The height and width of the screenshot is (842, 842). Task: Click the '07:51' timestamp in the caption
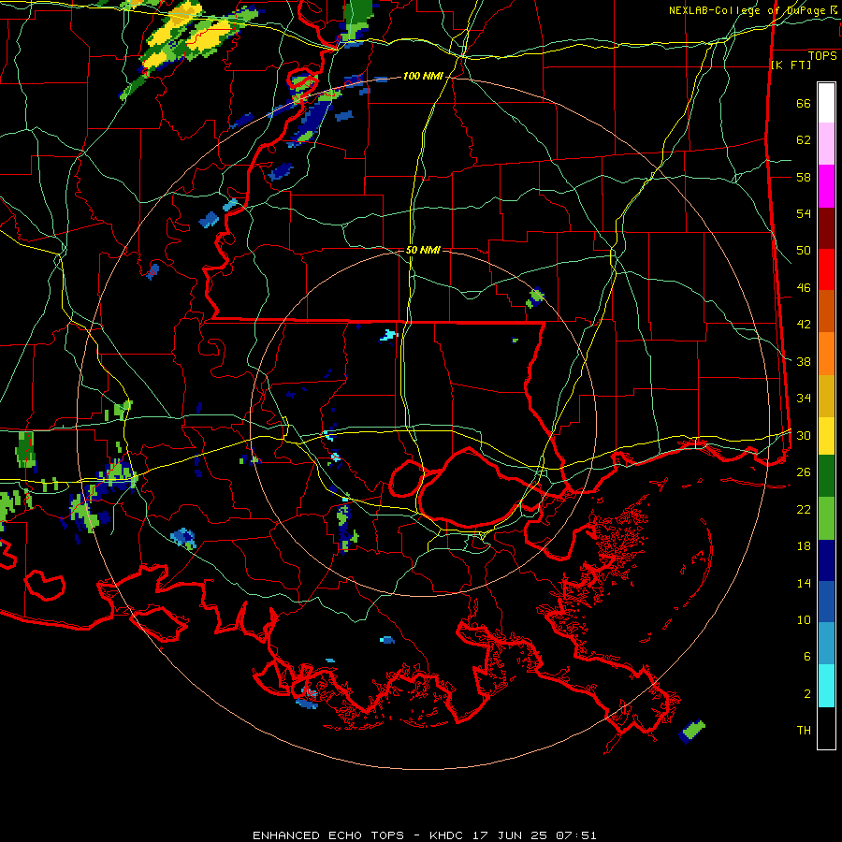[575, 835]
